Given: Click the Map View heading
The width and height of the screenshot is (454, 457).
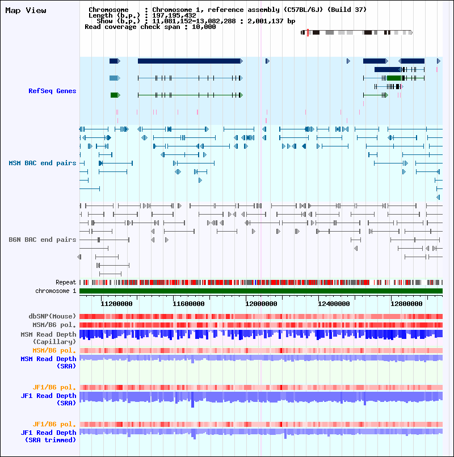Looking at the screenshot, I should 26,10.
